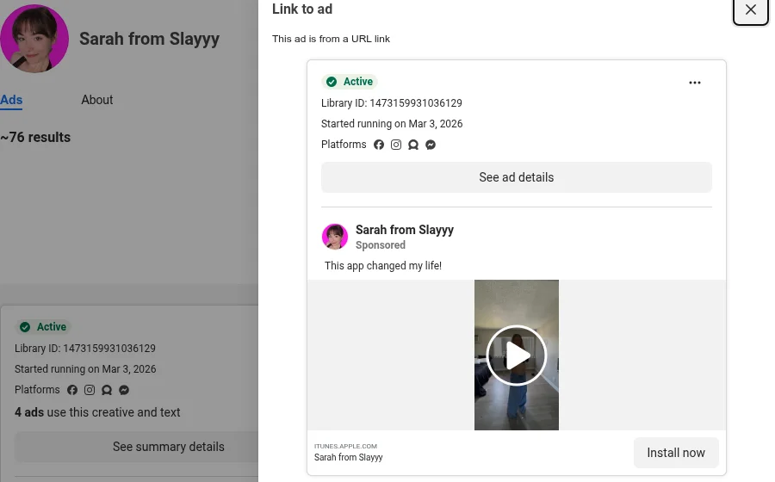
Task: Click 'This app changed my life!' text
Action: (383, 266)
